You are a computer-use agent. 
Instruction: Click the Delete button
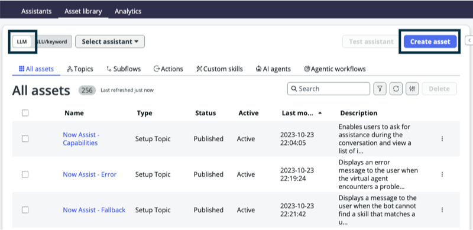coord(439,89)
